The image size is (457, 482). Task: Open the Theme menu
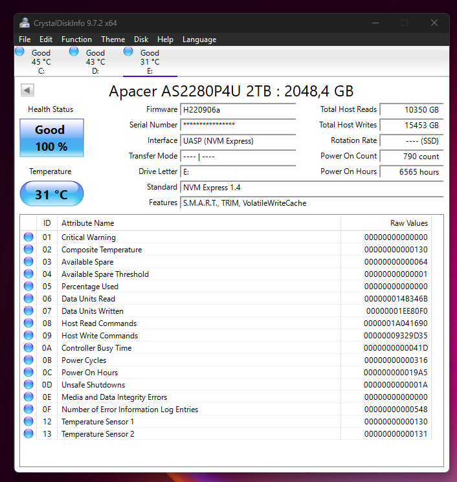click(x=113, y=39)
